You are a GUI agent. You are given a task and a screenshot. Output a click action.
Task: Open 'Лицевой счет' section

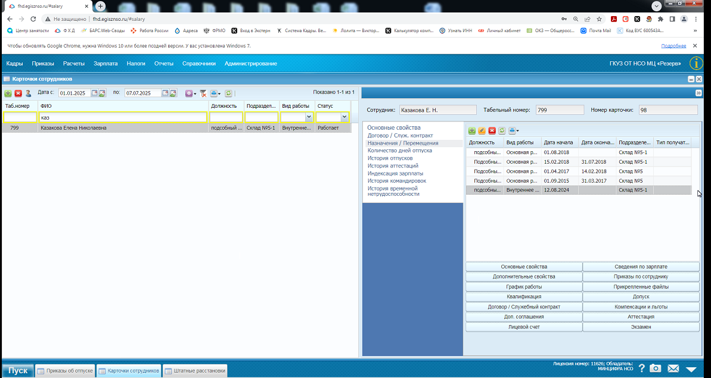tap(524, 326)
